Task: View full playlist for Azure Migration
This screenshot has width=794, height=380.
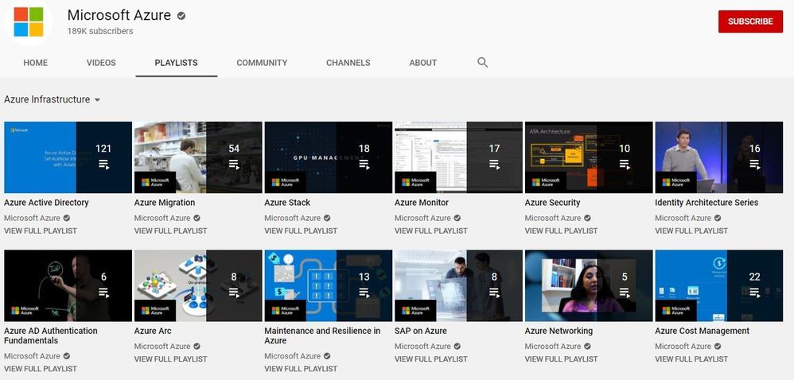Action: click(x=170, y=231)
